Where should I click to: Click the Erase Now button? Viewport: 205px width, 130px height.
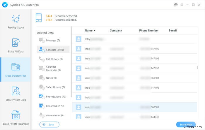click(x=186, y=124)
